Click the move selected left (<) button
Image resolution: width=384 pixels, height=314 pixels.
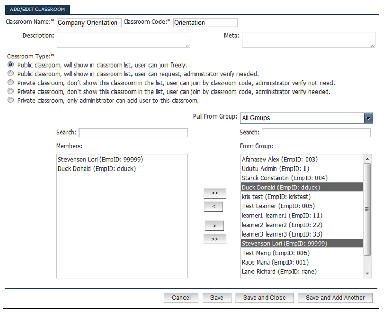[215, 206]
